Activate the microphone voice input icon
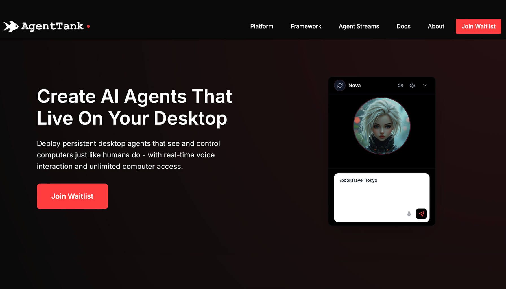Image resolution: width=506 pixels, height=289 pixels. pyautogui.click(x=409, y=214)
